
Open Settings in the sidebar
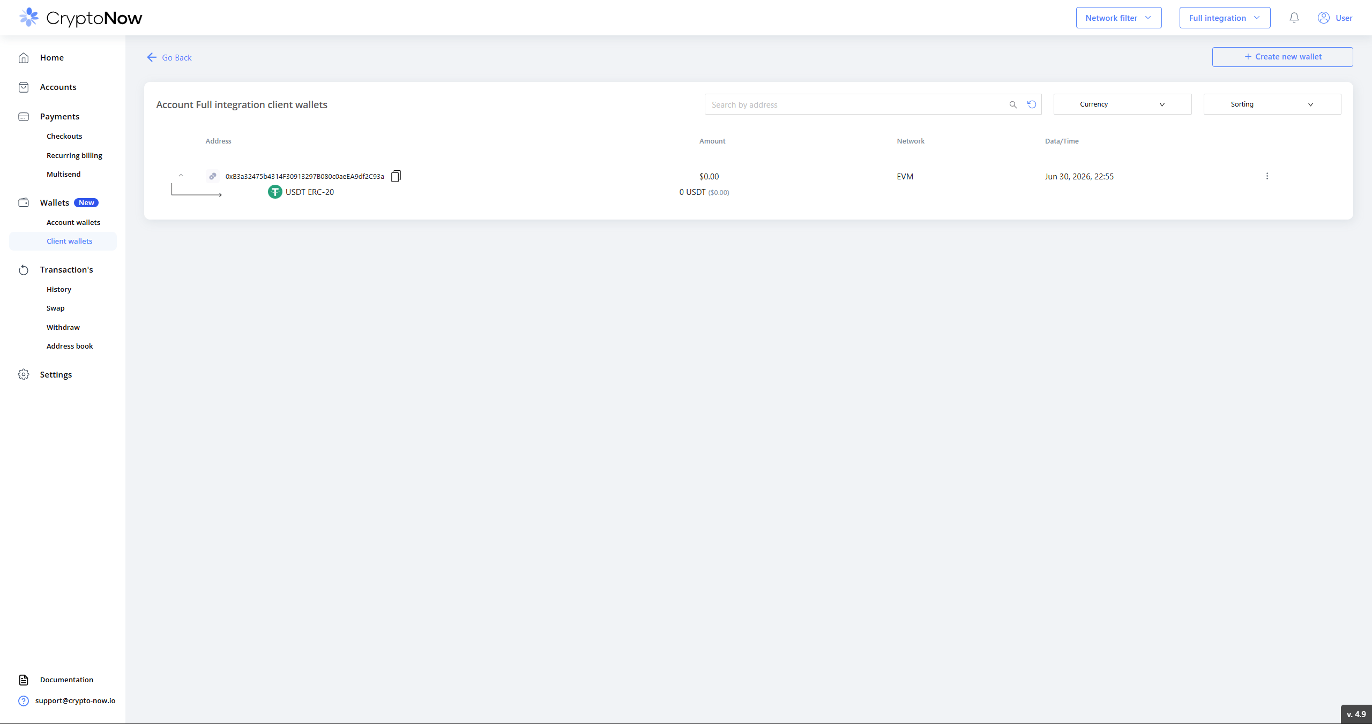pos(56,374)
